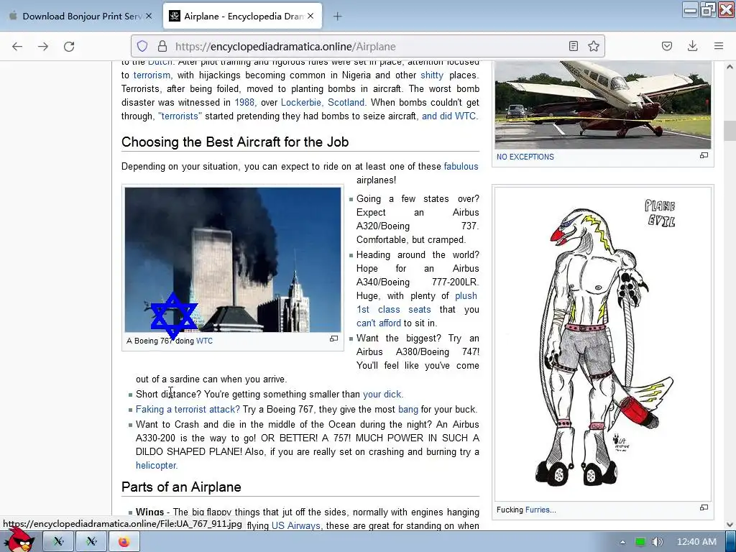Go forward to the next page
The height and width of the screenshot is (552, 736).
[x=43, y=47]
